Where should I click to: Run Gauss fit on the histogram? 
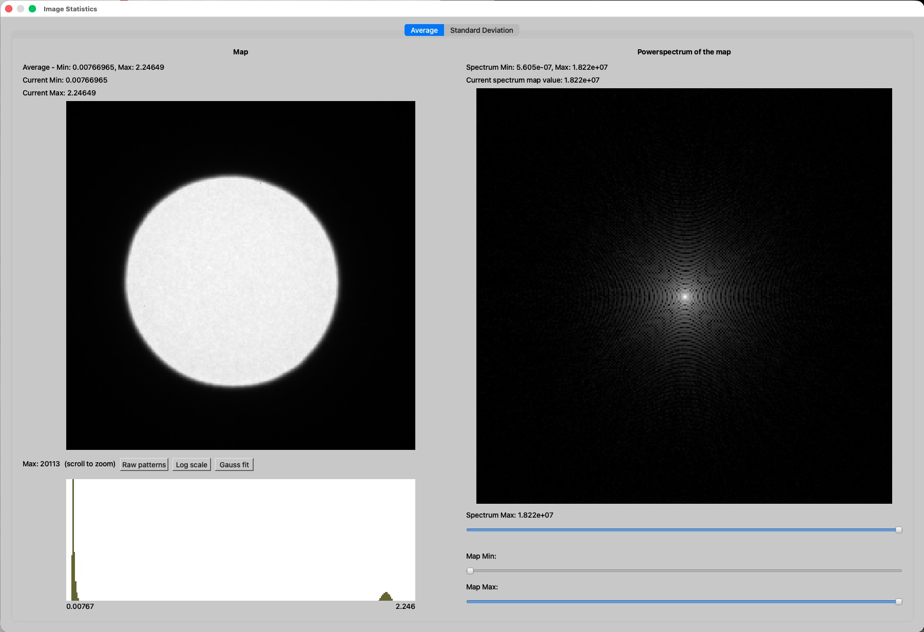tap(234, 465)
